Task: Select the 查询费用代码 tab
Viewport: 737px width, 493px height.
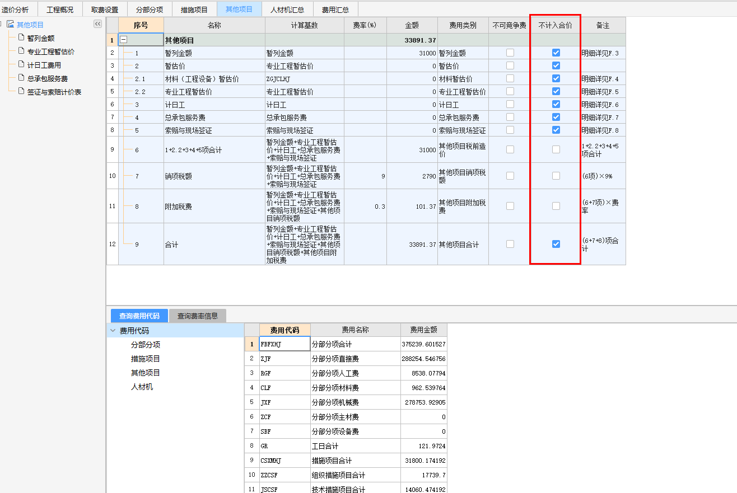Action: coord(139,316)
